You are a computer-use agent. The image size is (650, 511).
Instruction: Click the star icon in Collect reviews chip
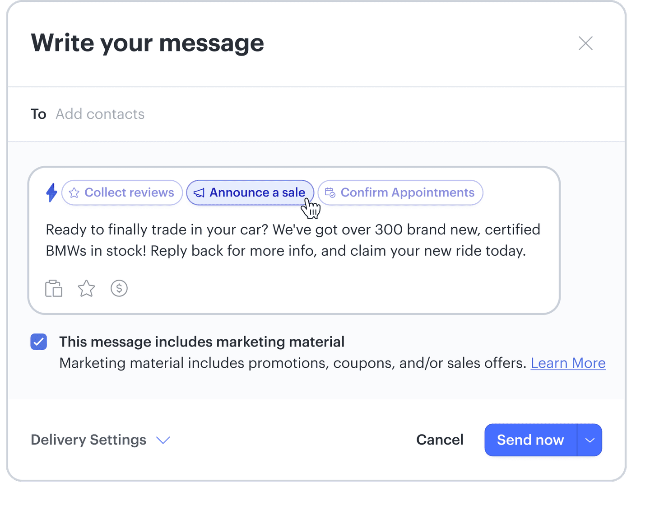click(x=74, y=193)
